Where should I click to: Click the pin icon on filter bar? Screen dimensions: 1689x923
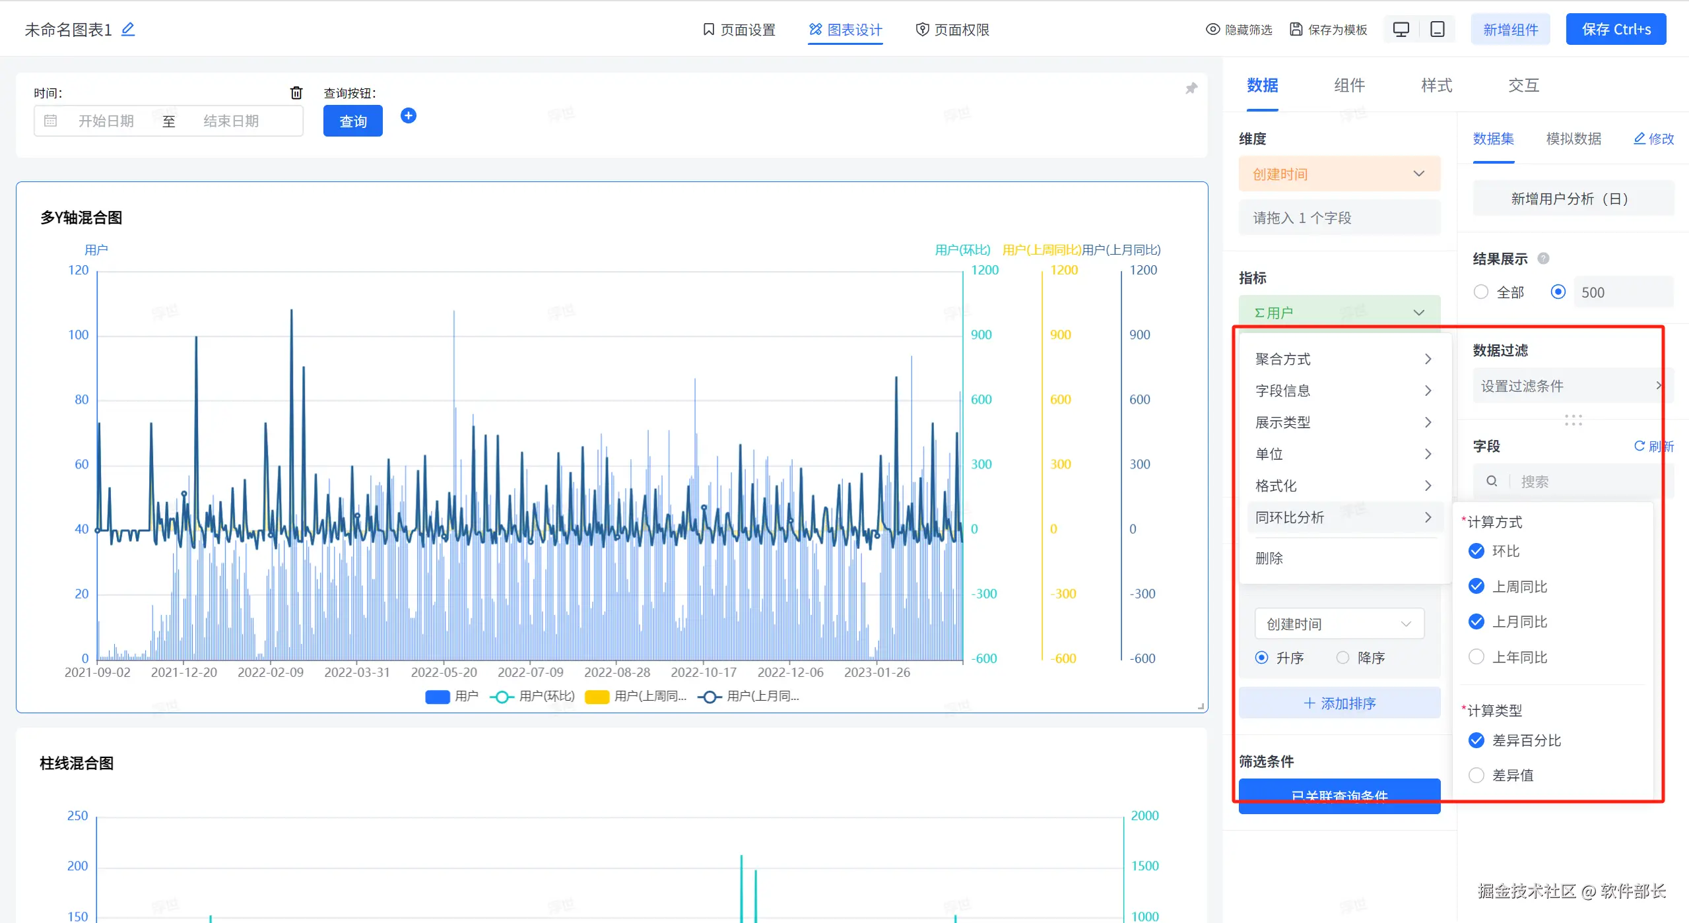(x=1191, y=88)
